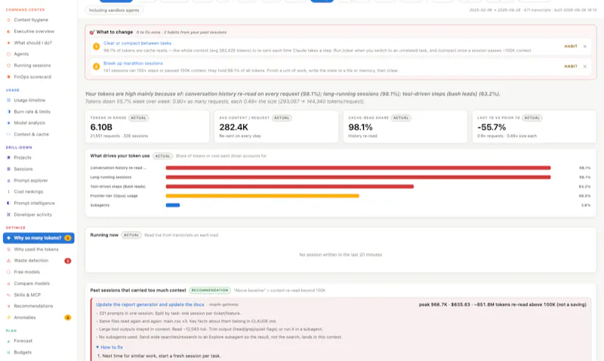The image size is (604, 361).
Task: Click the Avg context 282.4K card
Action: [x=276, y=127]
